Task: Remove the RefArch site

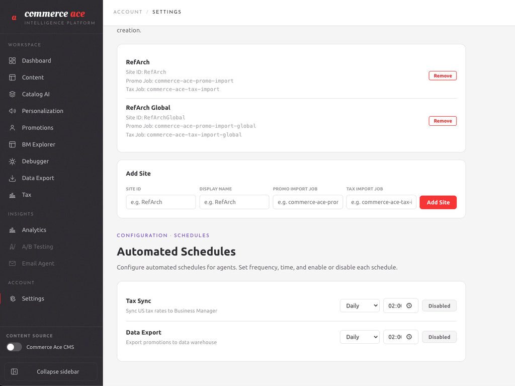Action: click(x=443, y=75)
